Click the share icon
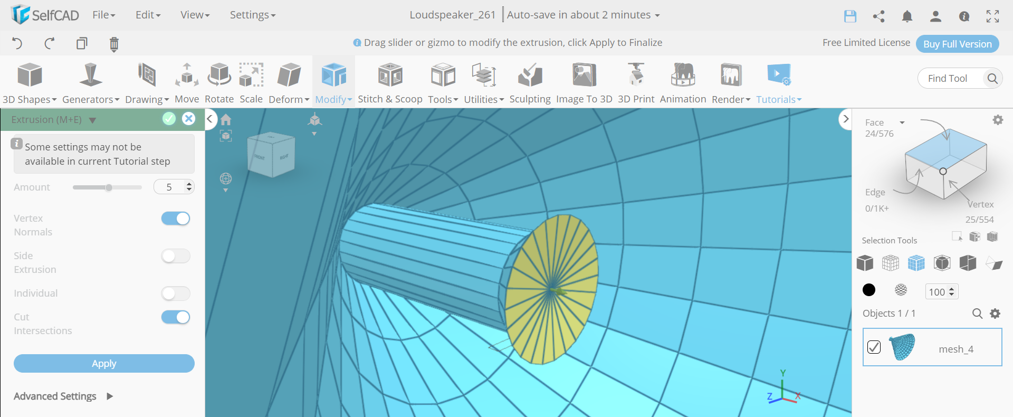Viewport: 1013px width, 417px height. [x=878, y=16]
